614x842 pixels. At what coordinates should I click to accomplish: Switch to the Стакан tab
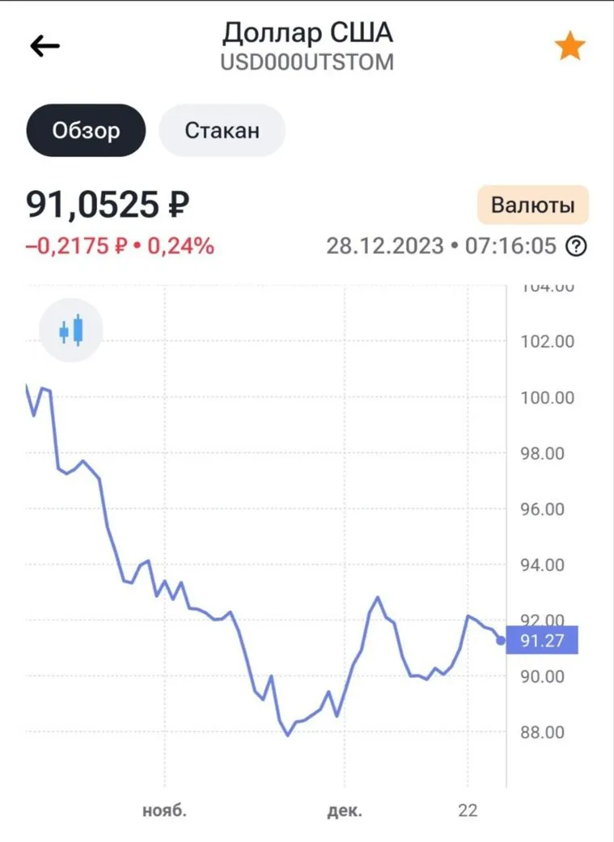pyautogui.click(x=222, y=130)
